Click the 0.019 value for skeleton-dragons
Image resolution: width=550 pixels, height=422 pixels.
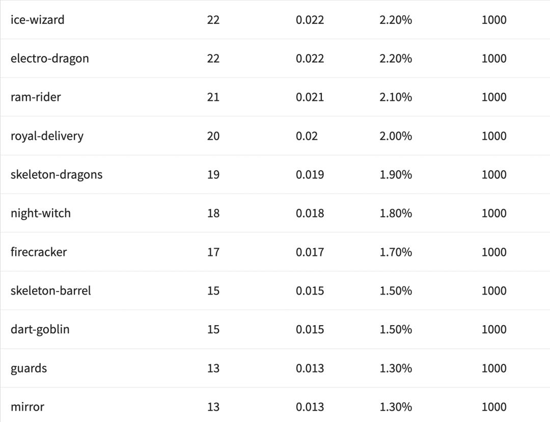pyautogui.click(x=310, y=175)
